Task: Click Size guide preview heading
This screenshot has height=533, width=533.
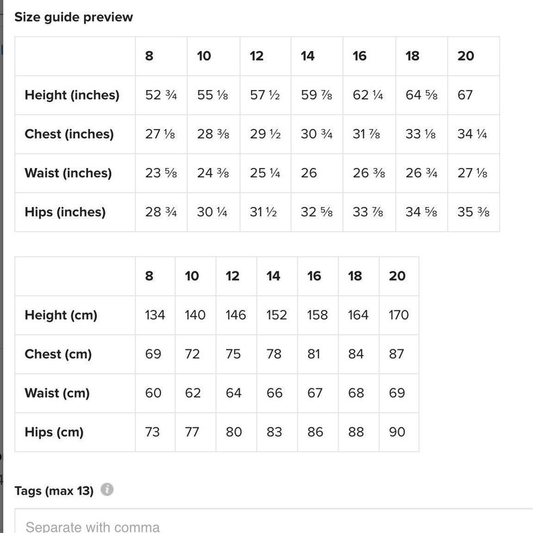Action: 73,17
